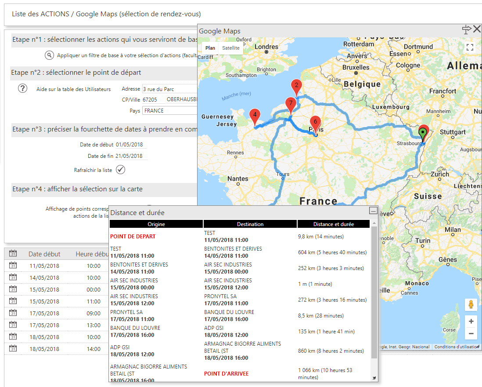
Task: Click the Pays field showing FRANCE
Action: click(x=170, y=110)
